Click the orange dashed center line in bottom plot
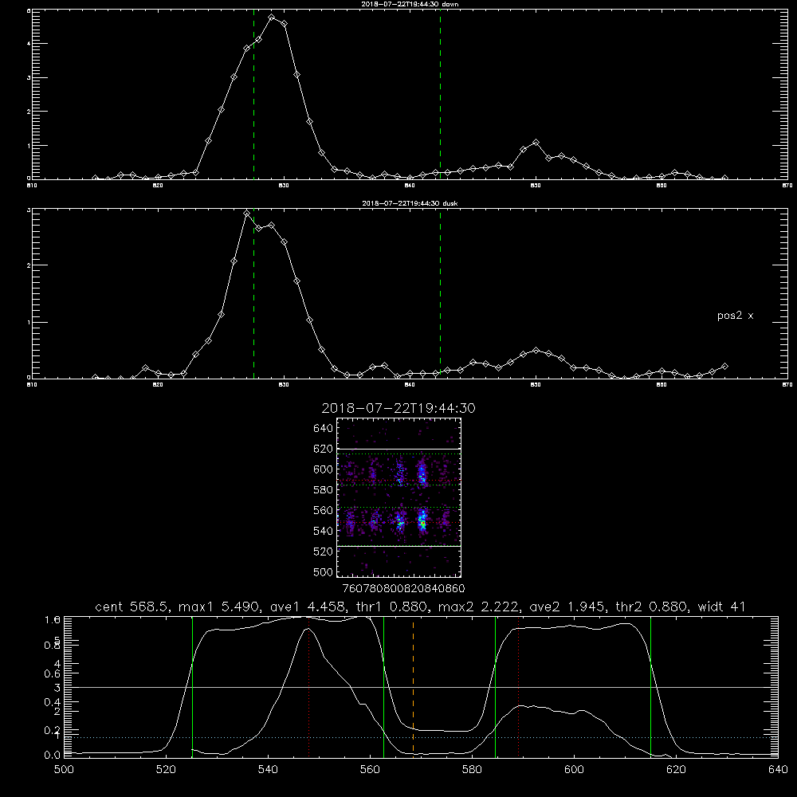797x797 pixels. click(x=413, y=686)
